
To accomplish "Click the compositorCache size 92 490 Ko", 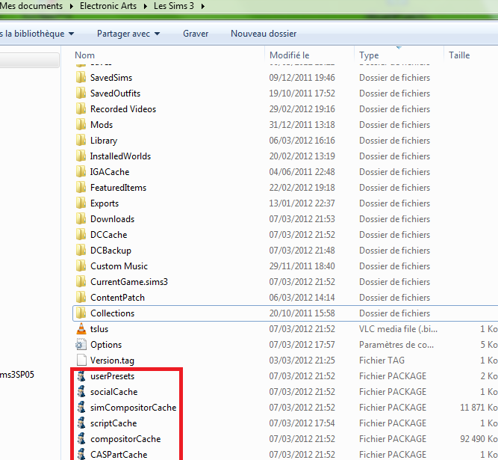I will point(479,439).
